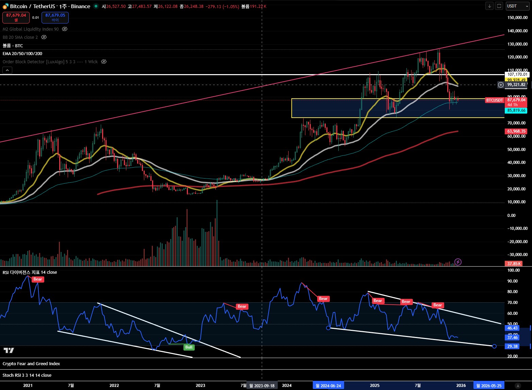Image resolution: width=532 pixels, height=390 pixels.
Task: Click the down-arrow button near USDT
Action: (489, 6)
